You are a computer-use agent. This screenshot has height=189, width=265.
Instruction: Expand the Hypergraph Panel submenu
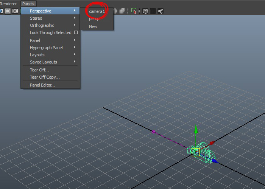(x=50, y=48)
